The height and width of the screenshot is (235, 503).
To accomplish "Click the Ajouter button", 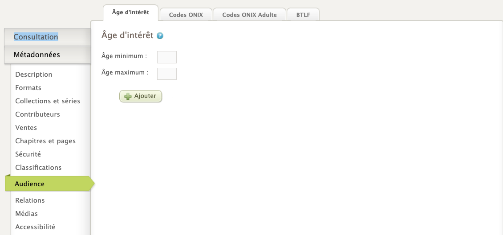I will pos(141,96).
